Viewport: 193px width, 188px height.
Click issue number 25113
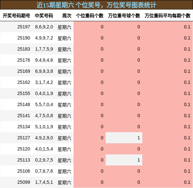pos(24,160)
